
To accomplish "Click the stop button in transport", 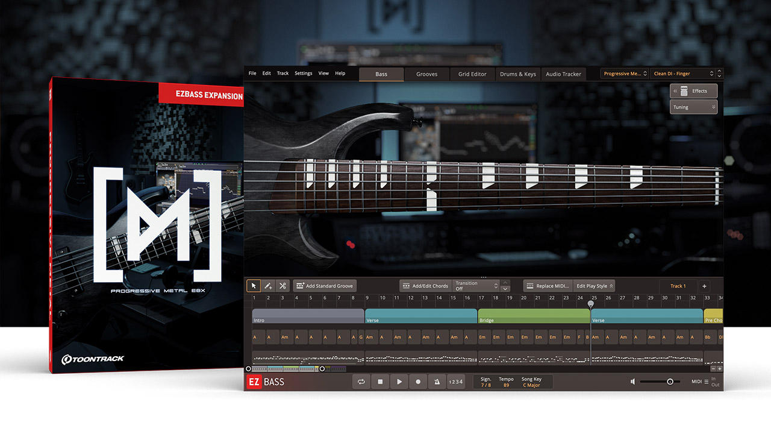I will coord(380,382).
